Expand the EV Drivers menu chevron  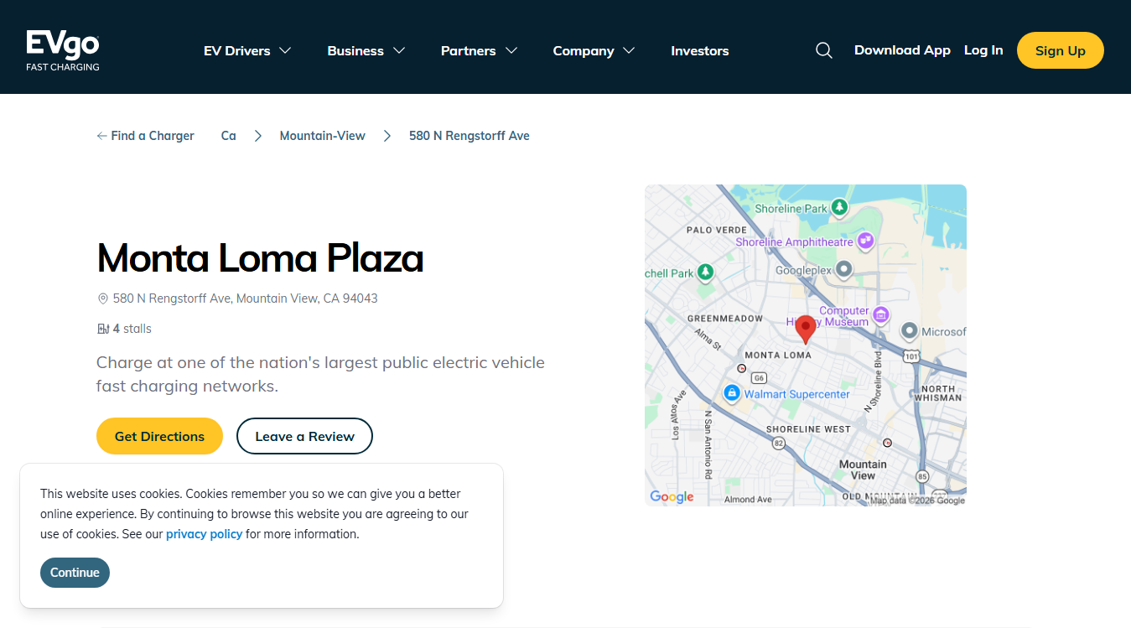(285, 50)
